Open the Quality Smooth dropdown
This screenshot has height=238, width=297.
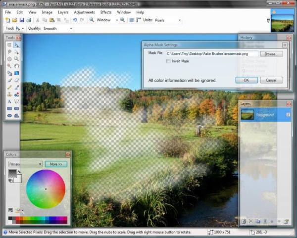57,29
